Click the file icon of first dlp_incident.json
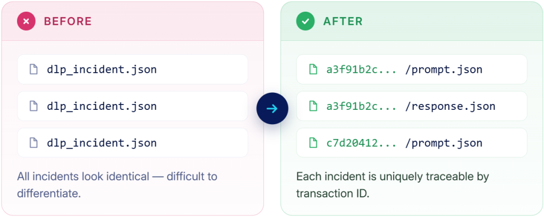 (33, 70)
